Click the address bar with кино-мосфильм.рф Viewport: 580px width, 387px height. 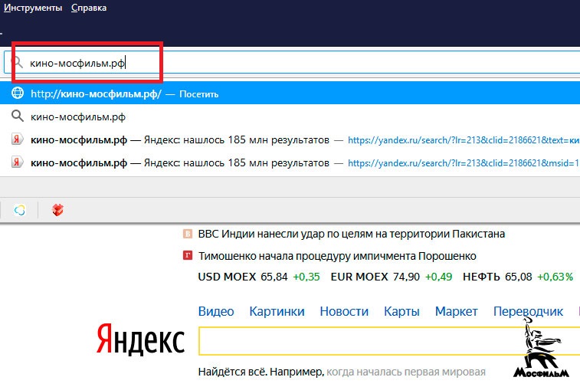click(x=292, y=63)
